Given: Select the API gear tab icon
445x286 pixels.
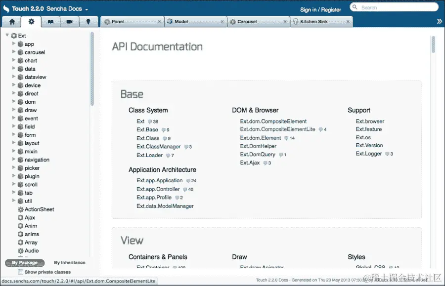Looking at the screenshot, I should pyautogui.click(x=31, y=22).
